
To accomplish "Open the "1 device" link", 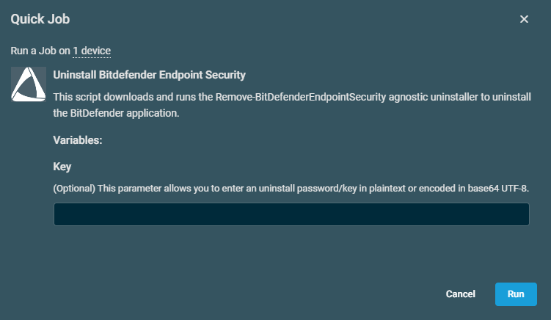I will pyautogui.click(x=92, y=51).
